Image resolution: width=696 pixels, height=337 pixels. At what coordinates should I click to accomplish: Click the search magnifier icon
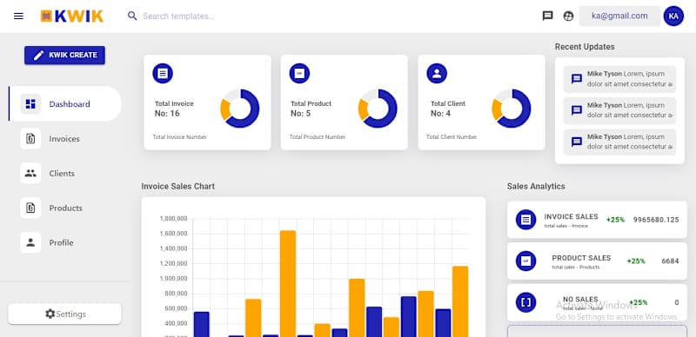(x=132, y=16)
